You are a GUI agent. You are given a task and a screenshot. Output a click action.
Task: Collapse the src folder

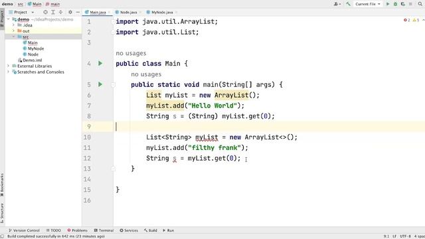(13, 37)
